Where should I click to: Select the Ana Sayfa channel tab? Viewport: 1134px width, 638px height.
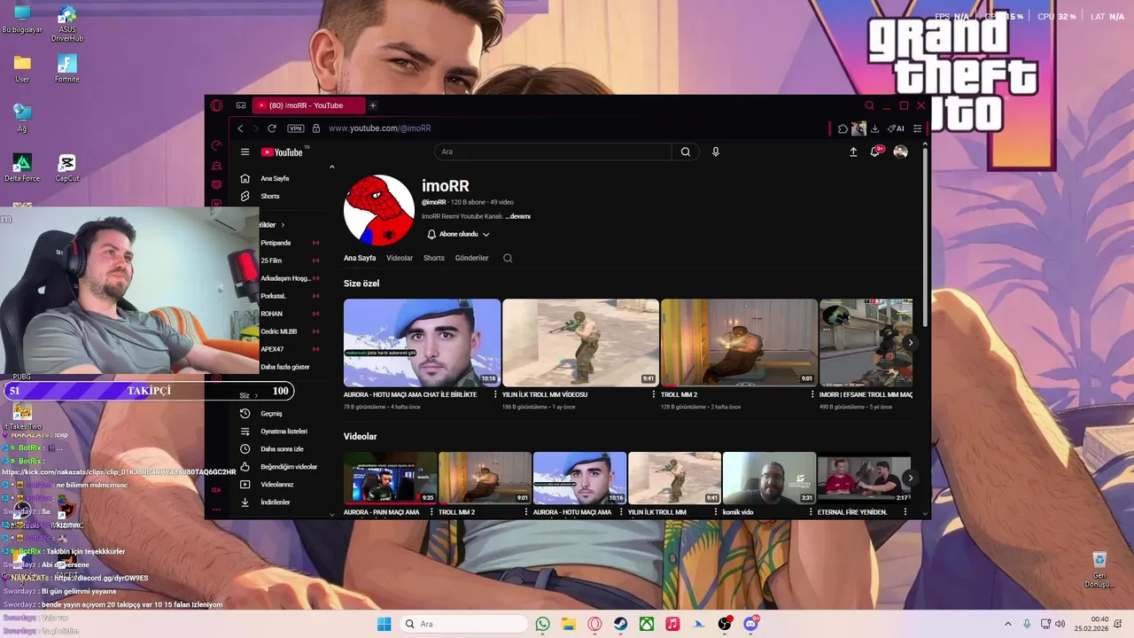pyautogui.click(x=360, y=258)
